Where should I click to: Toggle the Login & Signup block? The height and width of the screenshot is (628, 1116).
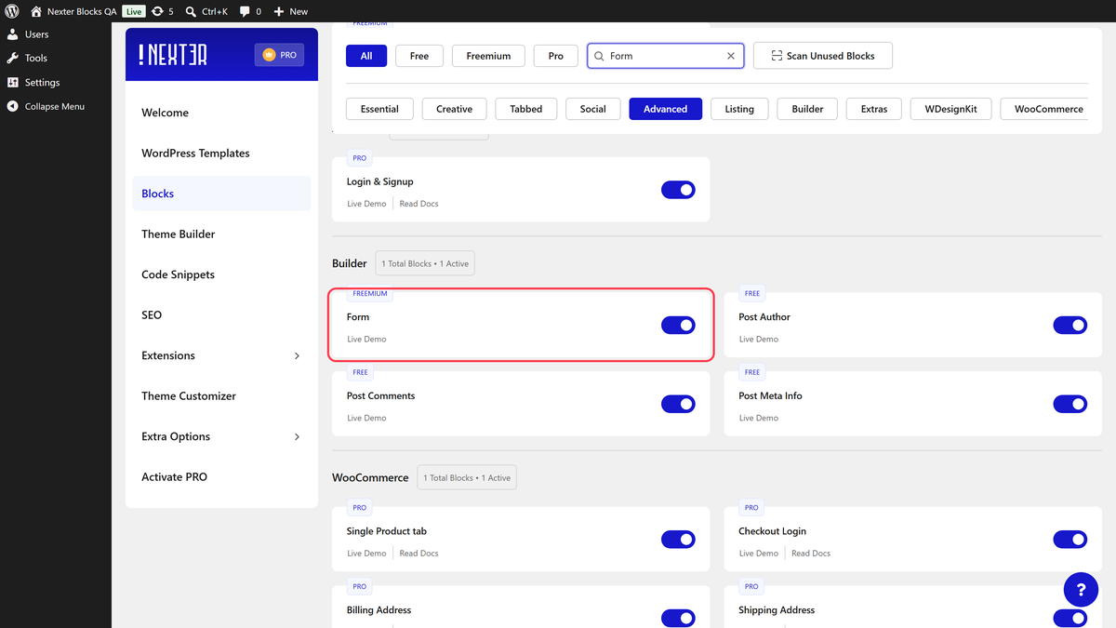pos(678,190)
